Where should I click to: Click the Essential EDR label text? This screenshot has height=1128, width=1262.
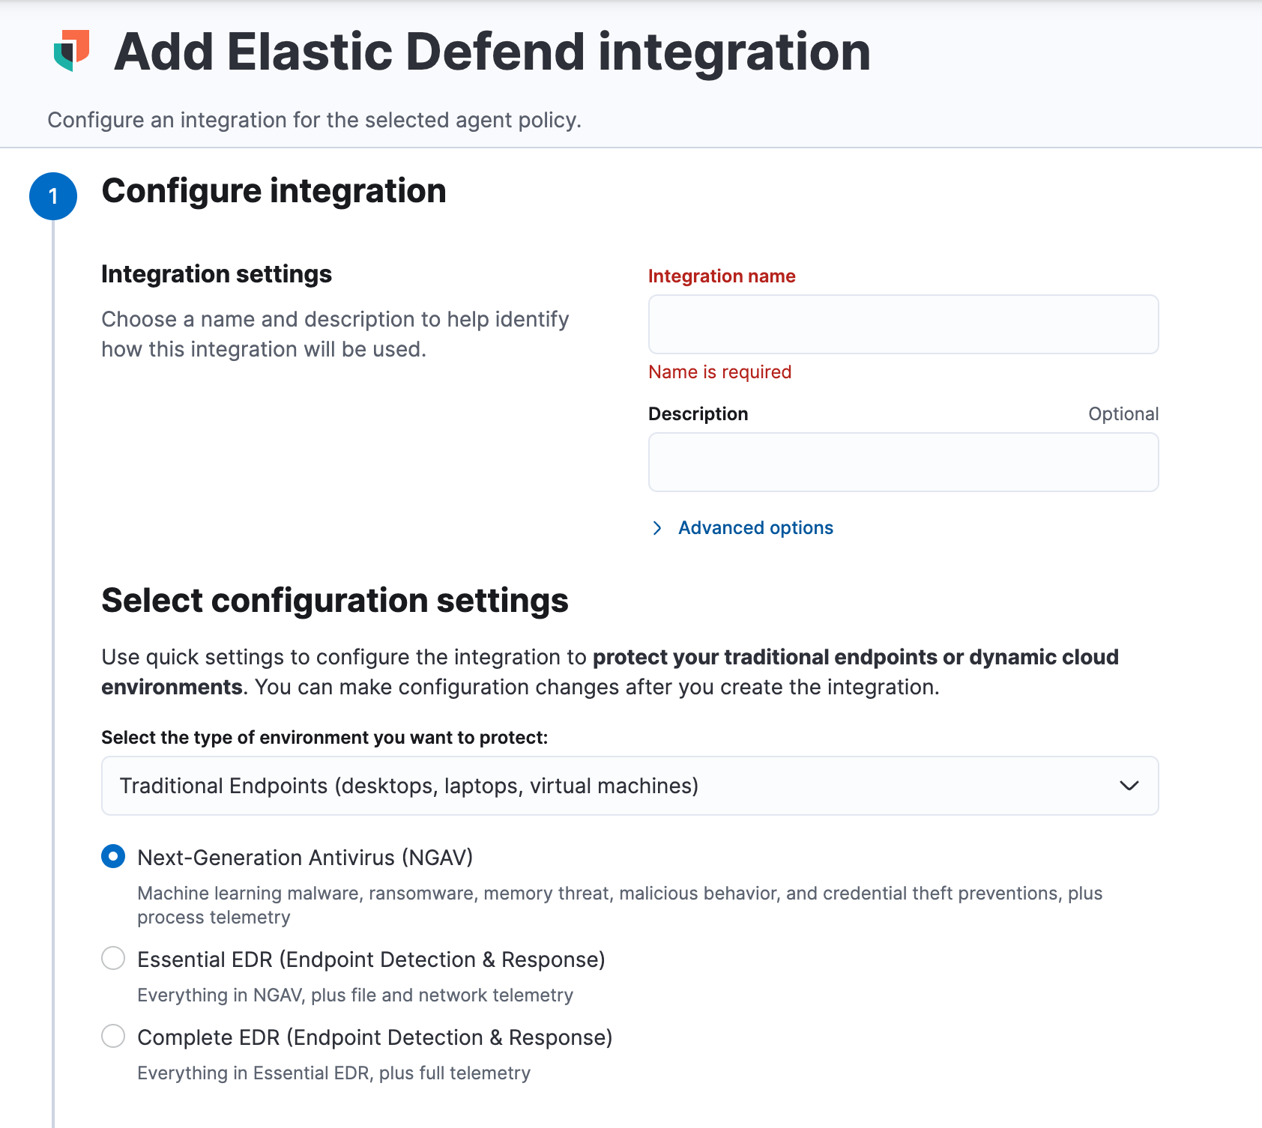[x=370, y=959]
